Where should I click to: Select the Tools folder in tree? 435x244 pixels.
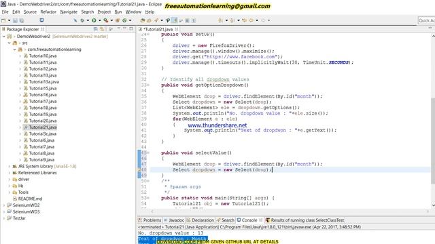(x=23, y=192)
